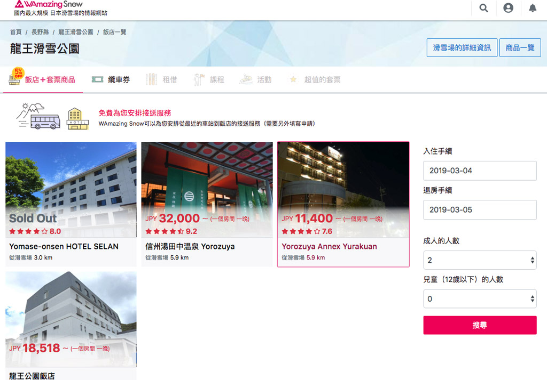547x380 pixels.
Task: Expand the children count dropdown
Action: [x=480, y=299]
